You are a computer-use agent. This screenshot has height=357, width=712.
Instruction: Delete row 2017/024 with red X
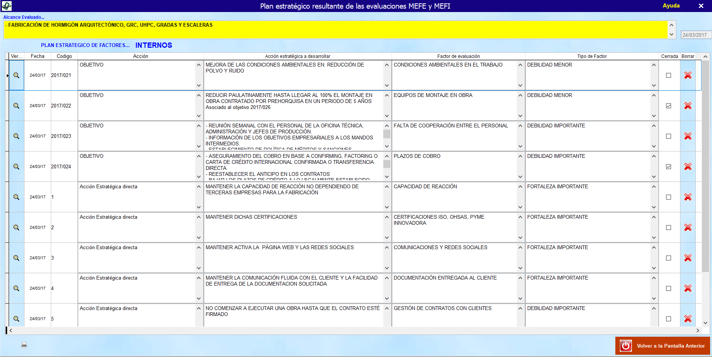pyautogui.click(x=688, y=166)
